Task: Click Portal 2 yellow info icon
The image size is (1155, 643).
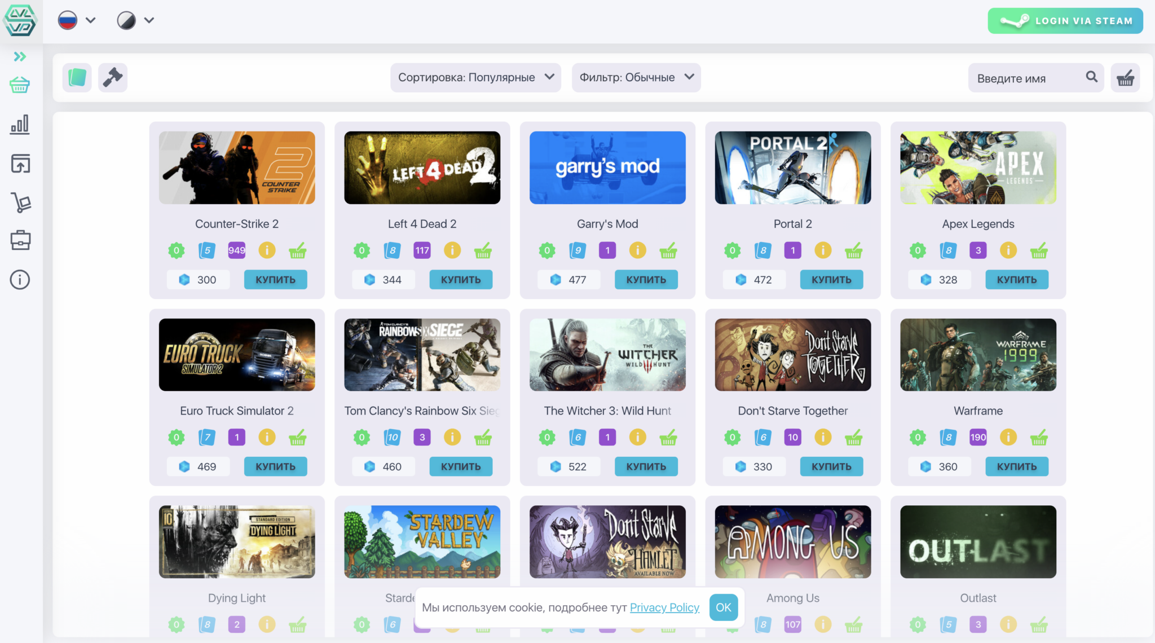Action: pyautogui.click(x=823, y=250)
